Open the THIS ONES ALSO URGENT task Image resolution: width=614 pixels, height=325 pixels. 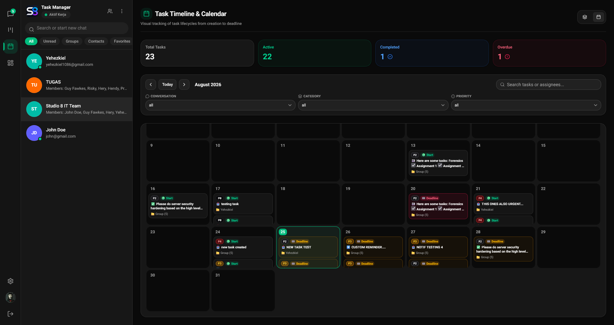pyautogui.click(x=503, y=204)
